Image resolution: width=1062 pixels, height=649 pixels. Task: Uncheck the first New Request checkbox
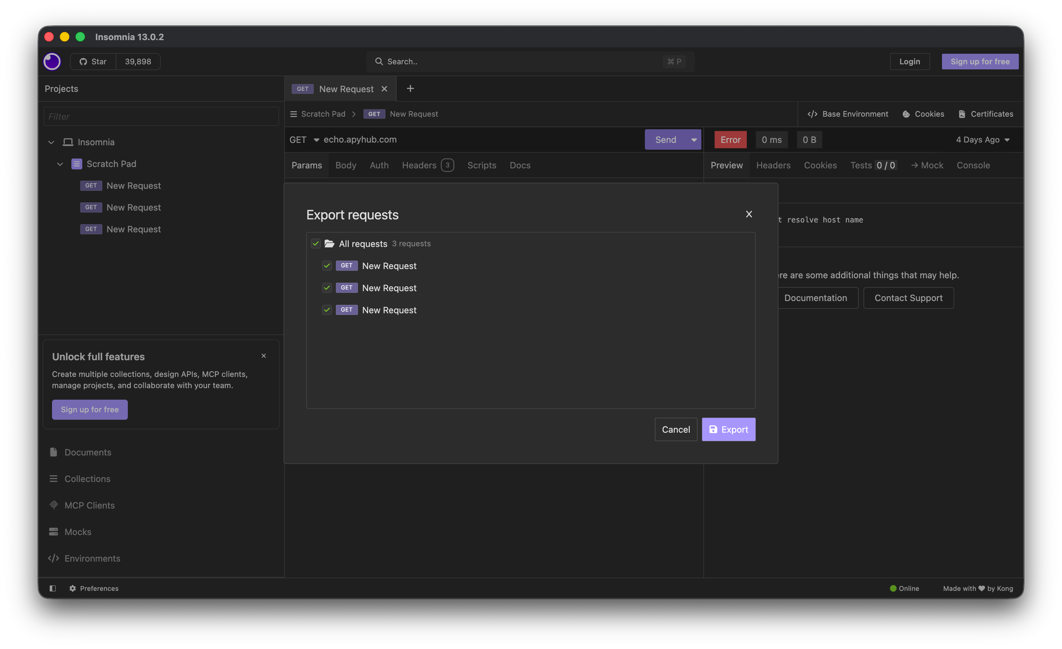coord(327,266)
